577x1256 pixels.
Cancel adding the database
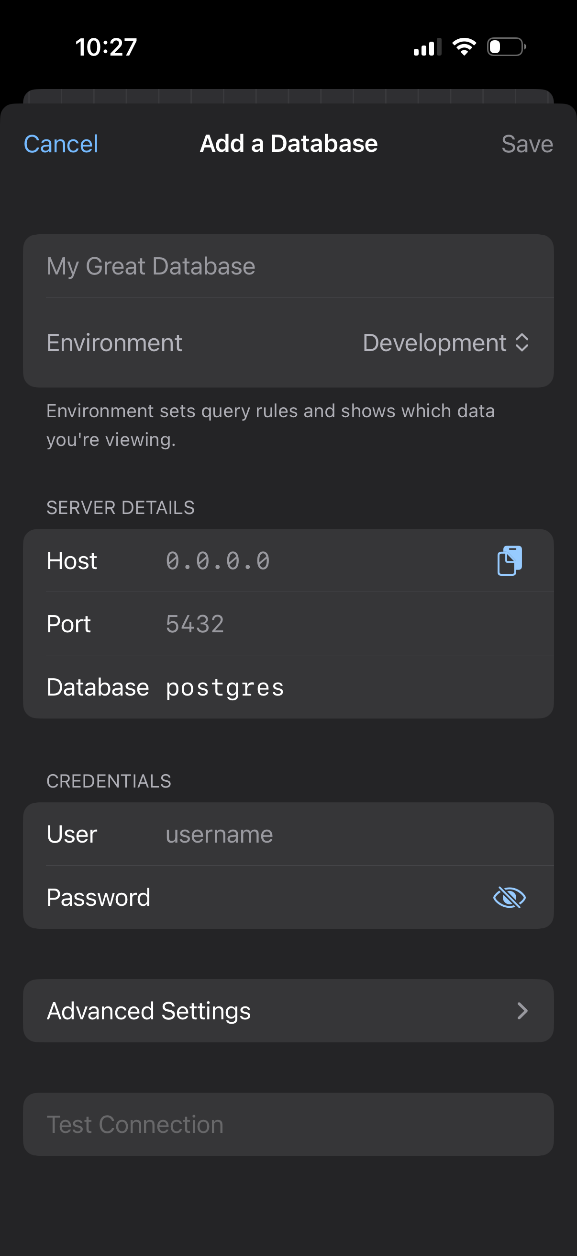click(60, 143)
